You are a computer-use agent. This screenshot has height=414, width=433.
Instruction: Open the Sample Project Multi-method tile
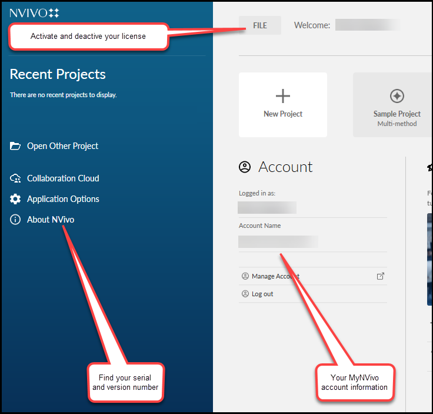393,105
